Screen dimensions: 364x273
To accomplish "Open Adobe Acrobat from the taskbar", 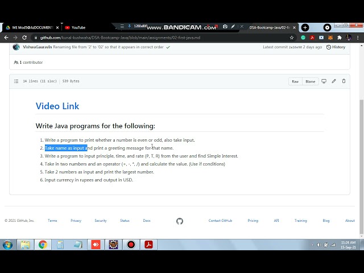I will point(148,245).
